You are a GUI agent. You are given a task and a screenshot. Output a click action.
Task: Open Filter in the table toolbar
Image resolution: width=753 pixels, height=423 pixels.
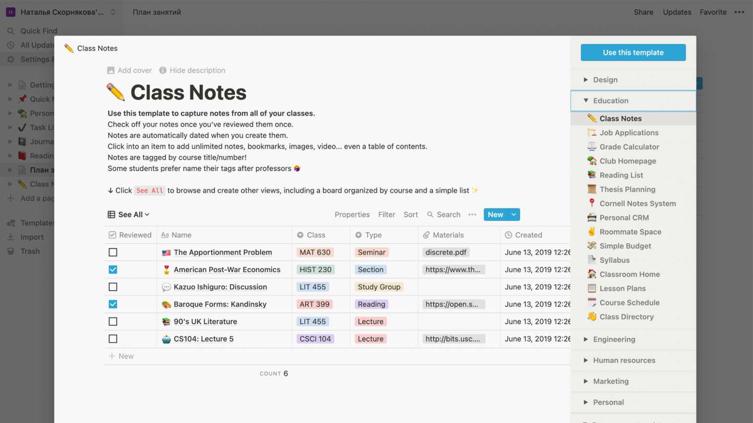click(x=386, y=214)
